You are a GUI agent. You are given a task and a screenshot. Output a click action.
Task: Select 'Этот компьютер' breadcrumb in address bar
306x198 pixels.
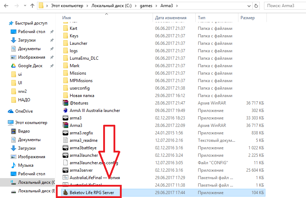coord(67,6)
